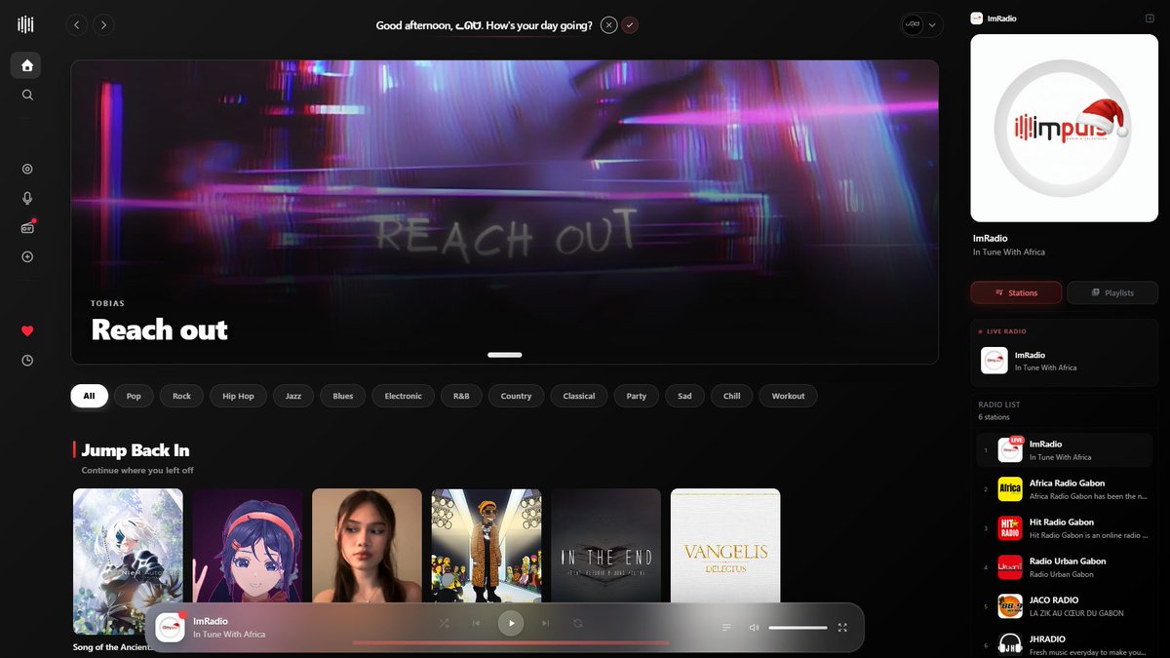Go to the Home page in sidebar

click(26, 65)
